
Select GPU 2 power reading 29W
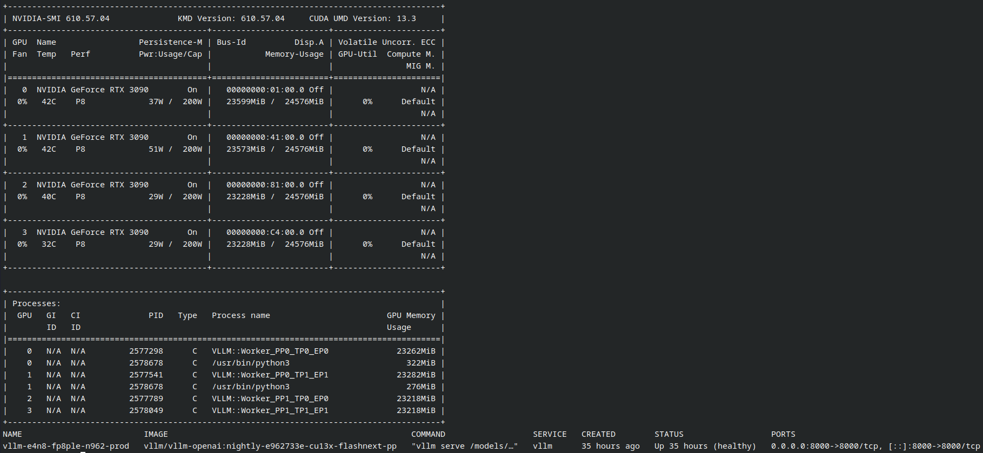(x=156, y=197)
